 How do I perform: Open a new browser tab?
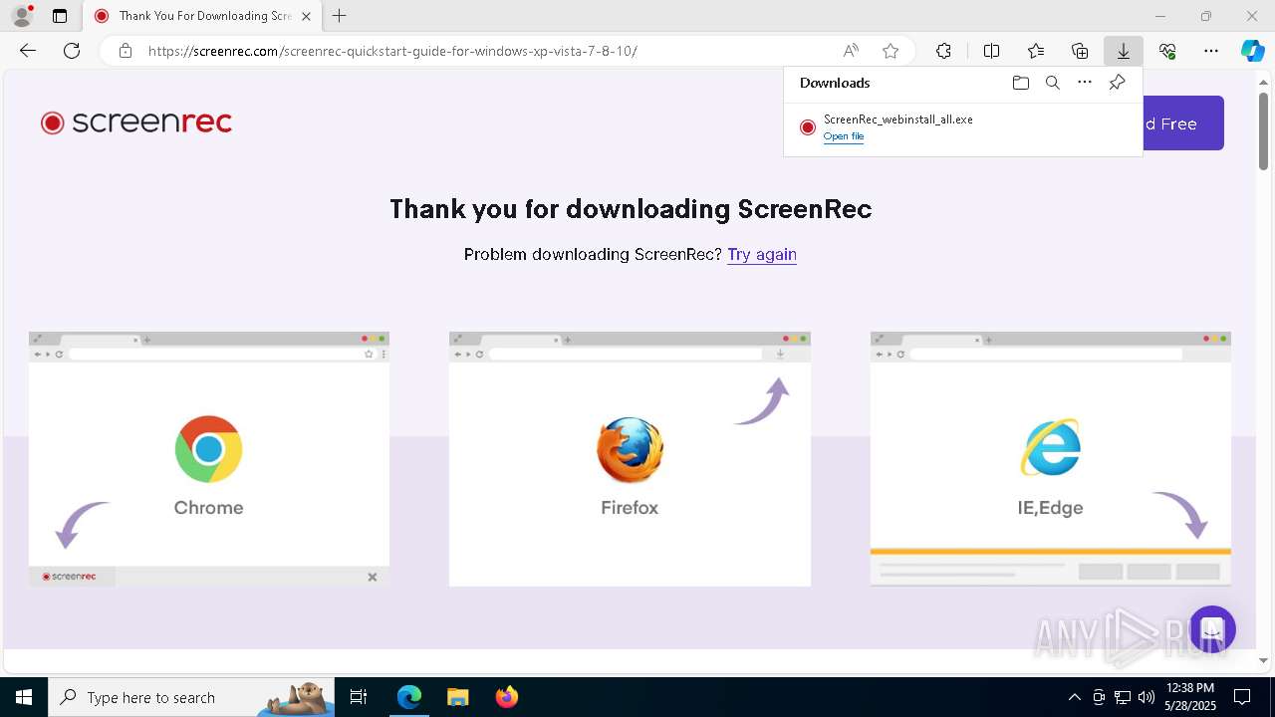[340, 16]
